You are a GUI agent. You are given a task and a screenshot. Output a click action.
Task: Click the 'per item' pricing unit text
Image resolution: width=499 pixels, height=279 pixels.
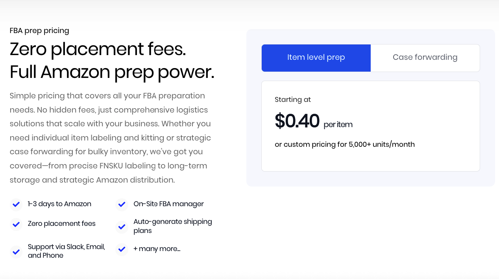(338, 125)
